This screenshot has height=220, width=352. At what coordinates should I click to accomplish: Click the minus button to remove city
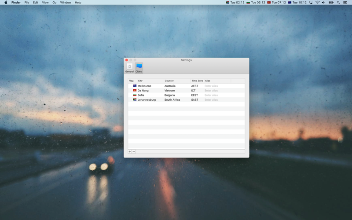tap(134, 151)
